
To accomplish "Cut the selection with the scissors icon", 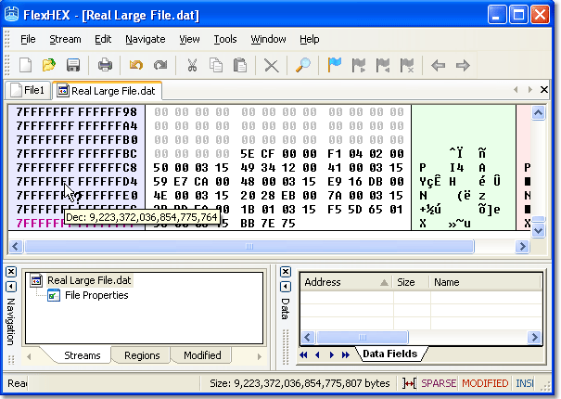I will point(192,65).
